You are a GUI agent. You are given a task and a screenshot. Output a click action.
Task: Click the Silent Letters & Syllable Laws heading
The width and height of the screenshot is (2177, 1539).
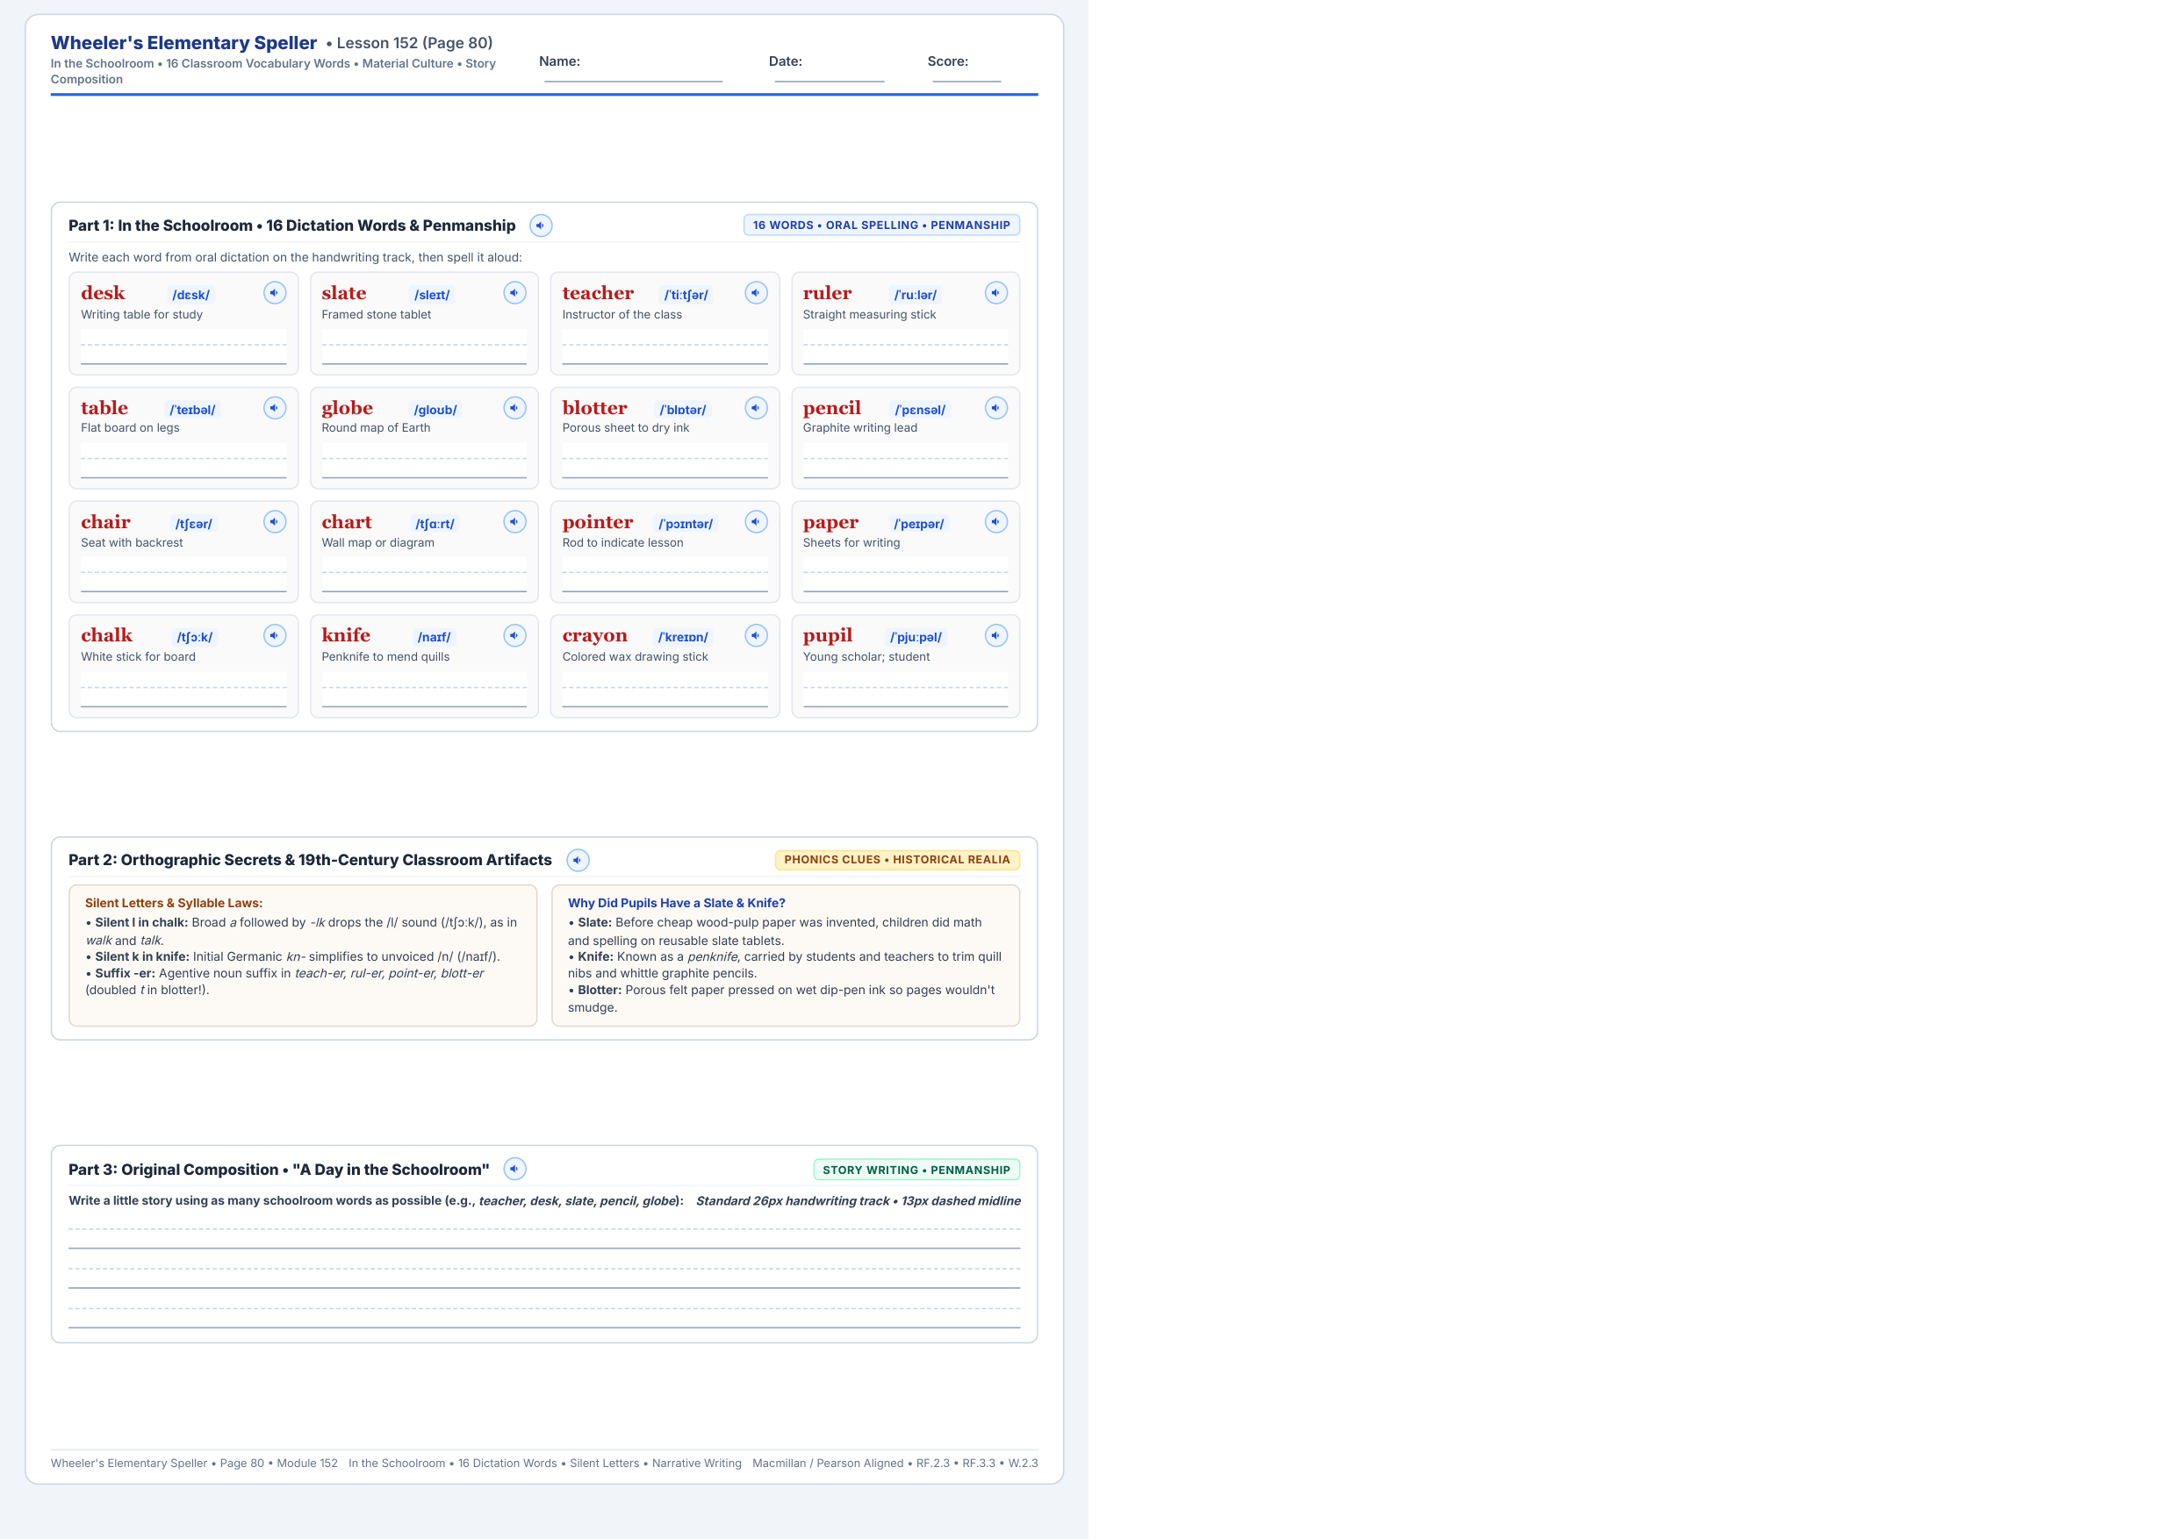pos(174,903)
